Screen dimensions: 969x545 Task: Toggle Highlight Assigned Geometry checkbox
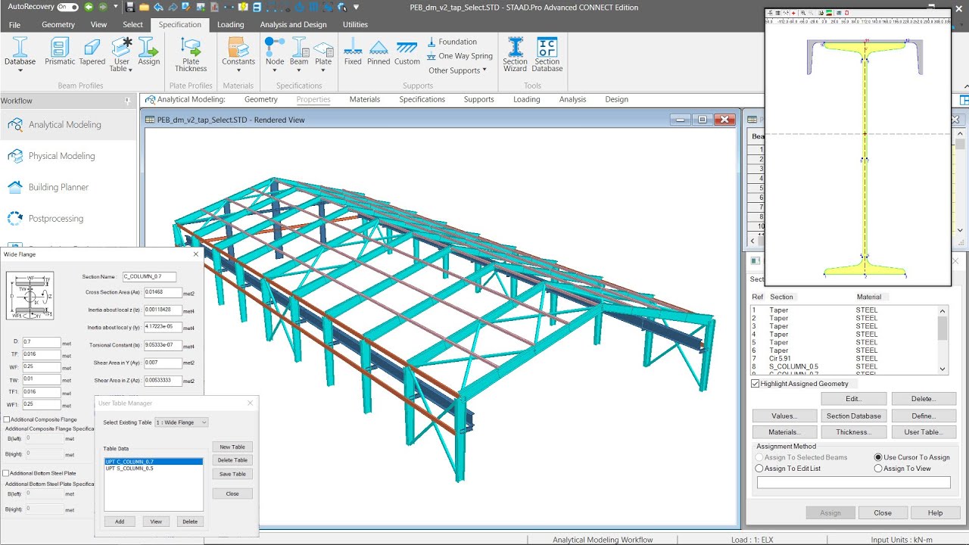(x=756, y=384)
